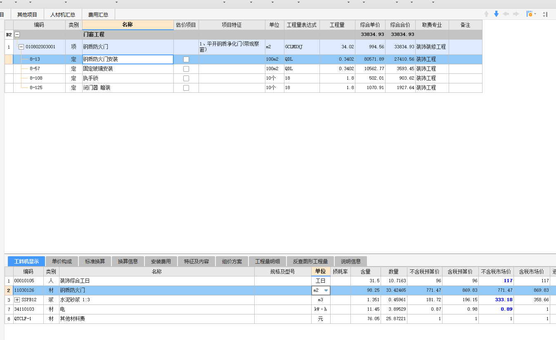Viewport: 556px width, 340px height.
Task: Click the blue 333.18 market price cell
Action: [x=496, y=300]
